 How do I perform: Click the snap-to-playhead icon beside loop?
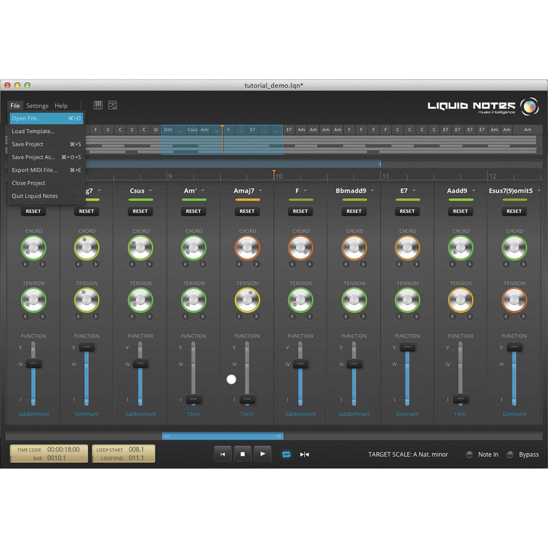coord(305,454)
